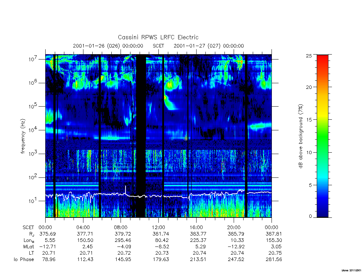Click the SCET time tick '08:00'
The height and width of the screenshot is (272, 362).
point(121,227)
